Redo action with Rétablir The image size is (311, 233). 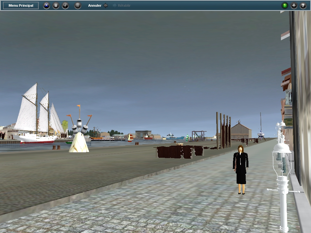point(121,5)
